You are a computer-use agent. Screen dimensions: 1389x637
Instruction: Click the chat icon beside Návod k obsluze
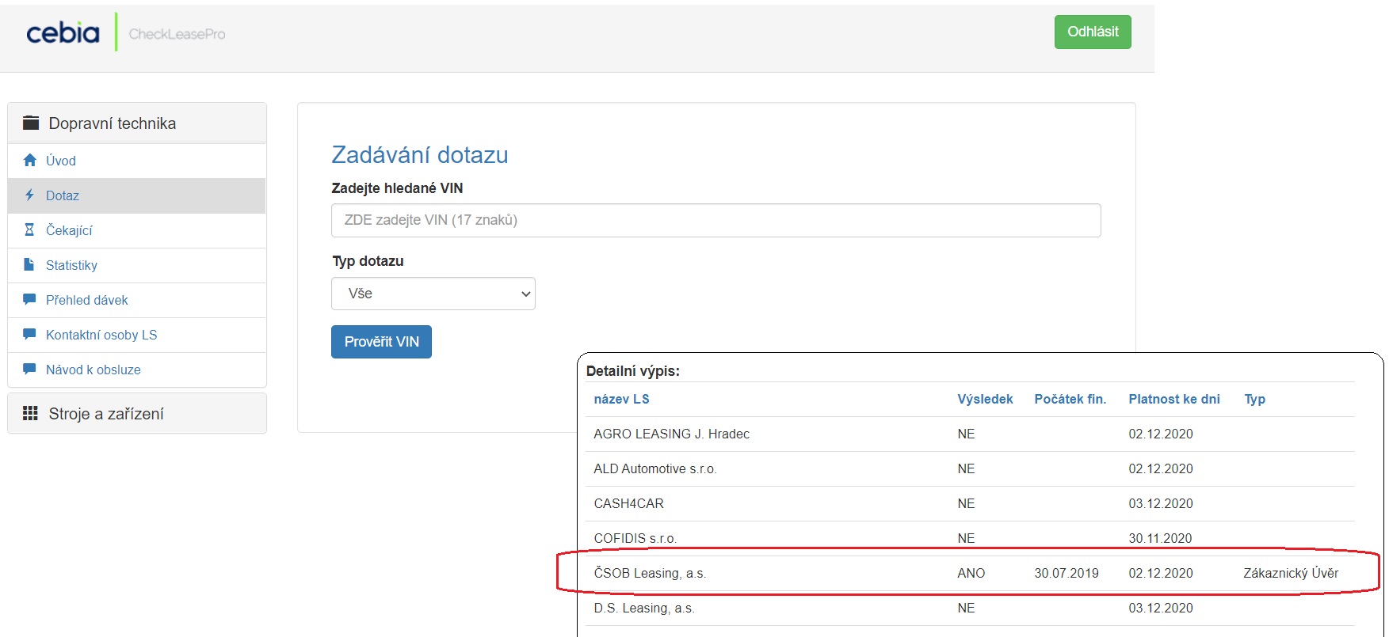[29, 369]
